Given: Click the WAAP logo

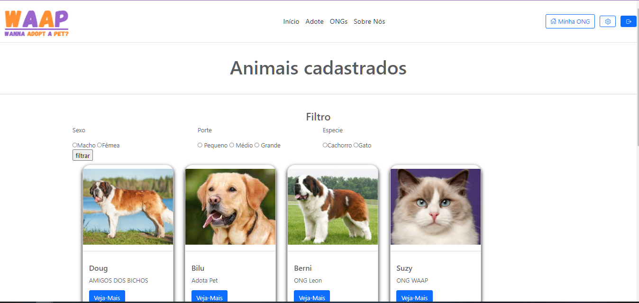Looking at the screenshot, I should [37, 23].
